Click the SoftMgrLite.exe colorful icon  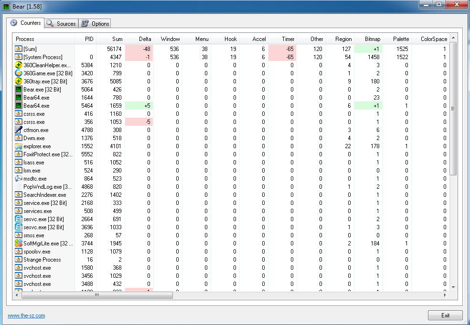19,244
